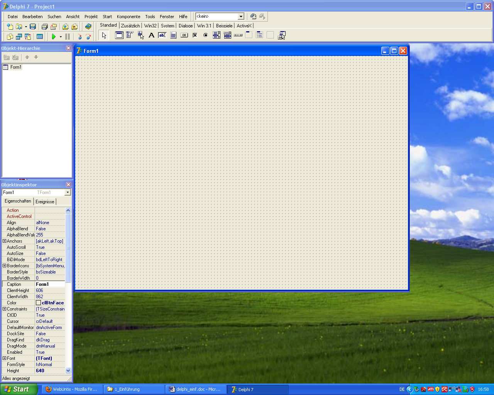Select the Frames component icon
This screenshot has height=395, width=494.
point(119,35)
